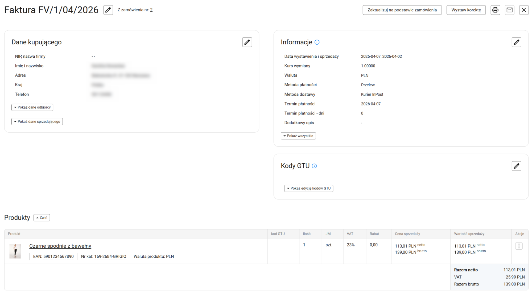Edit Dane kupującego section
Viewport: 532px width, 294px height.
[247, 42]
